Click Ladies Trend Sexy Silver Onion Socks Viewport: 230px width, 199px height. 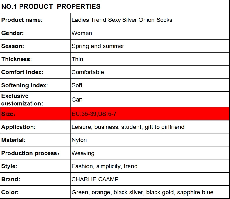coord(122,20)
